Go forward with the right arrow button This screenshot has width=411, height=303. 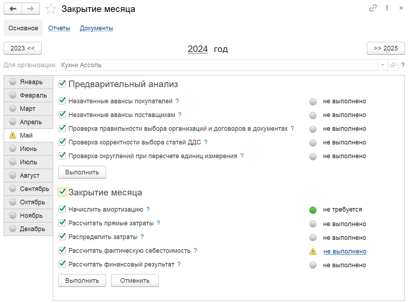tap(31, 9)
